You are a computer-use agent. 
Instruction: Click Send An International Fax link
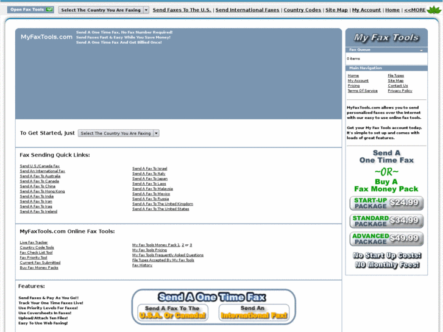(x=43, y=171)
